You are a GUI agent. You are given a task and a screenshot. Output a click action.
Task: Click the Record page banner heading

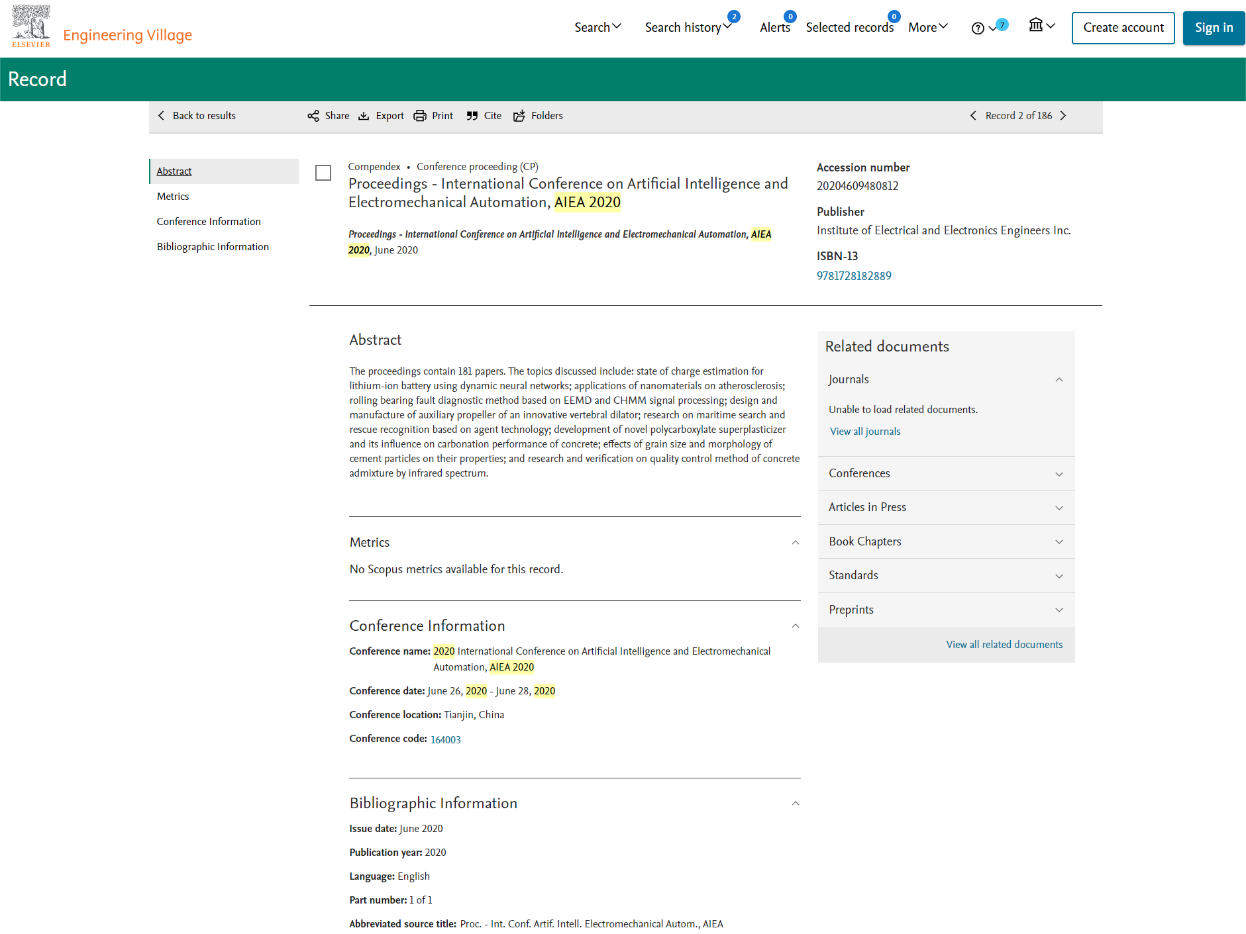[x=37, y=79]
